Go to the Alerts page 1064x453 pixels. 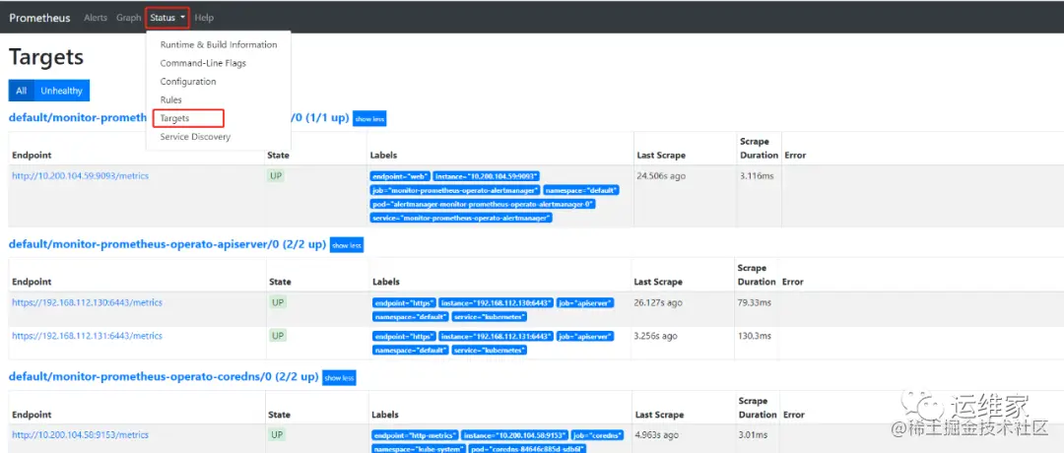pyautogui.click(x=96, y=18)
